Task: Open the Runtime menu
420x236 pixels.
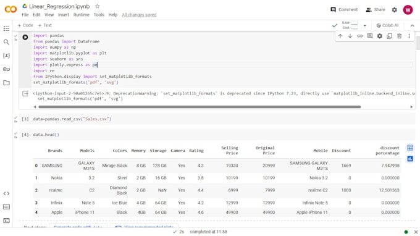Action: pos(82,15)
